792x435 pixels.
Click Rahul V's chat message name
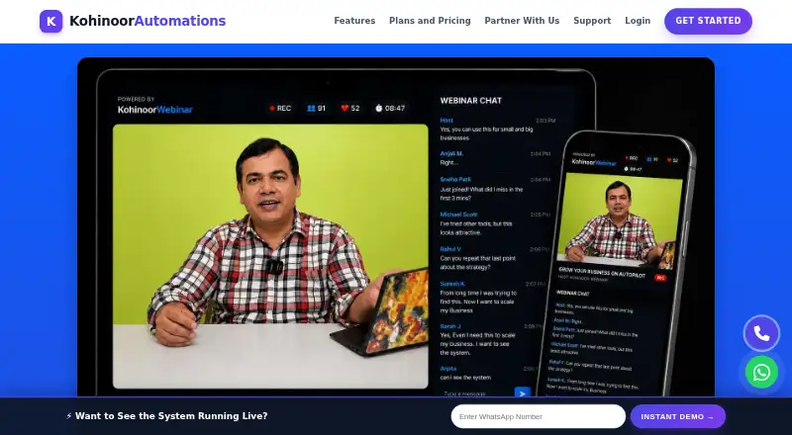coord(450,249)
